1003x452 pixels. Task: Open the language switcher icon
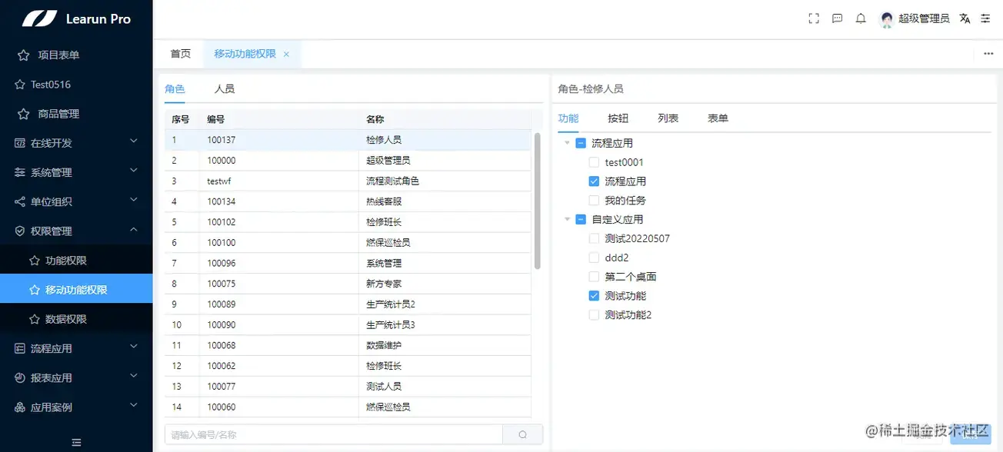965,18
